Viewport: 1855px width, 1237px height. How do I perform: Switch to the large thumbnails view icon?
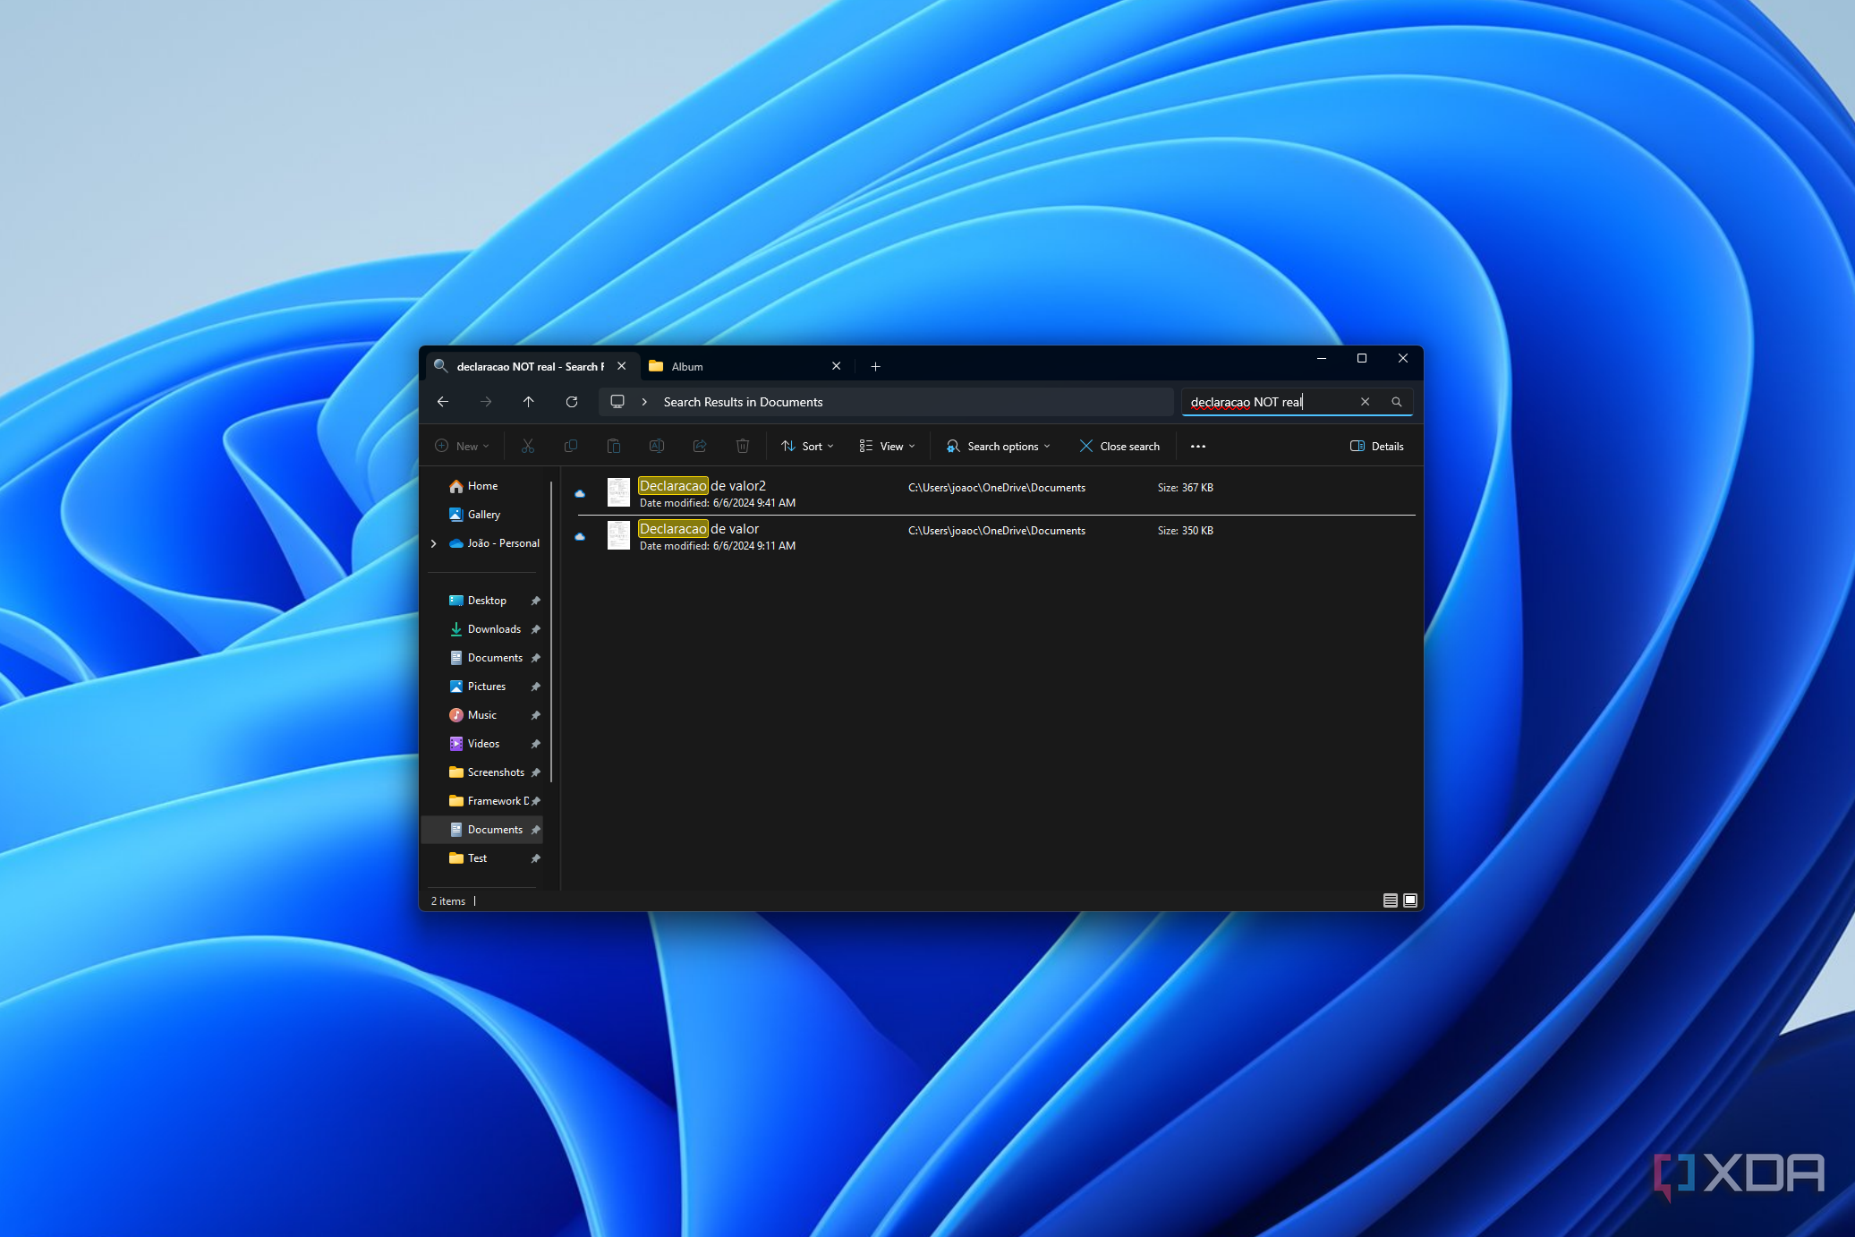click(x=1410, y=900)
